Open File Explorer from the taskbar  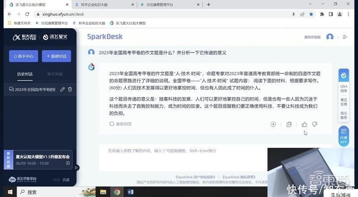tap(103, 192)
